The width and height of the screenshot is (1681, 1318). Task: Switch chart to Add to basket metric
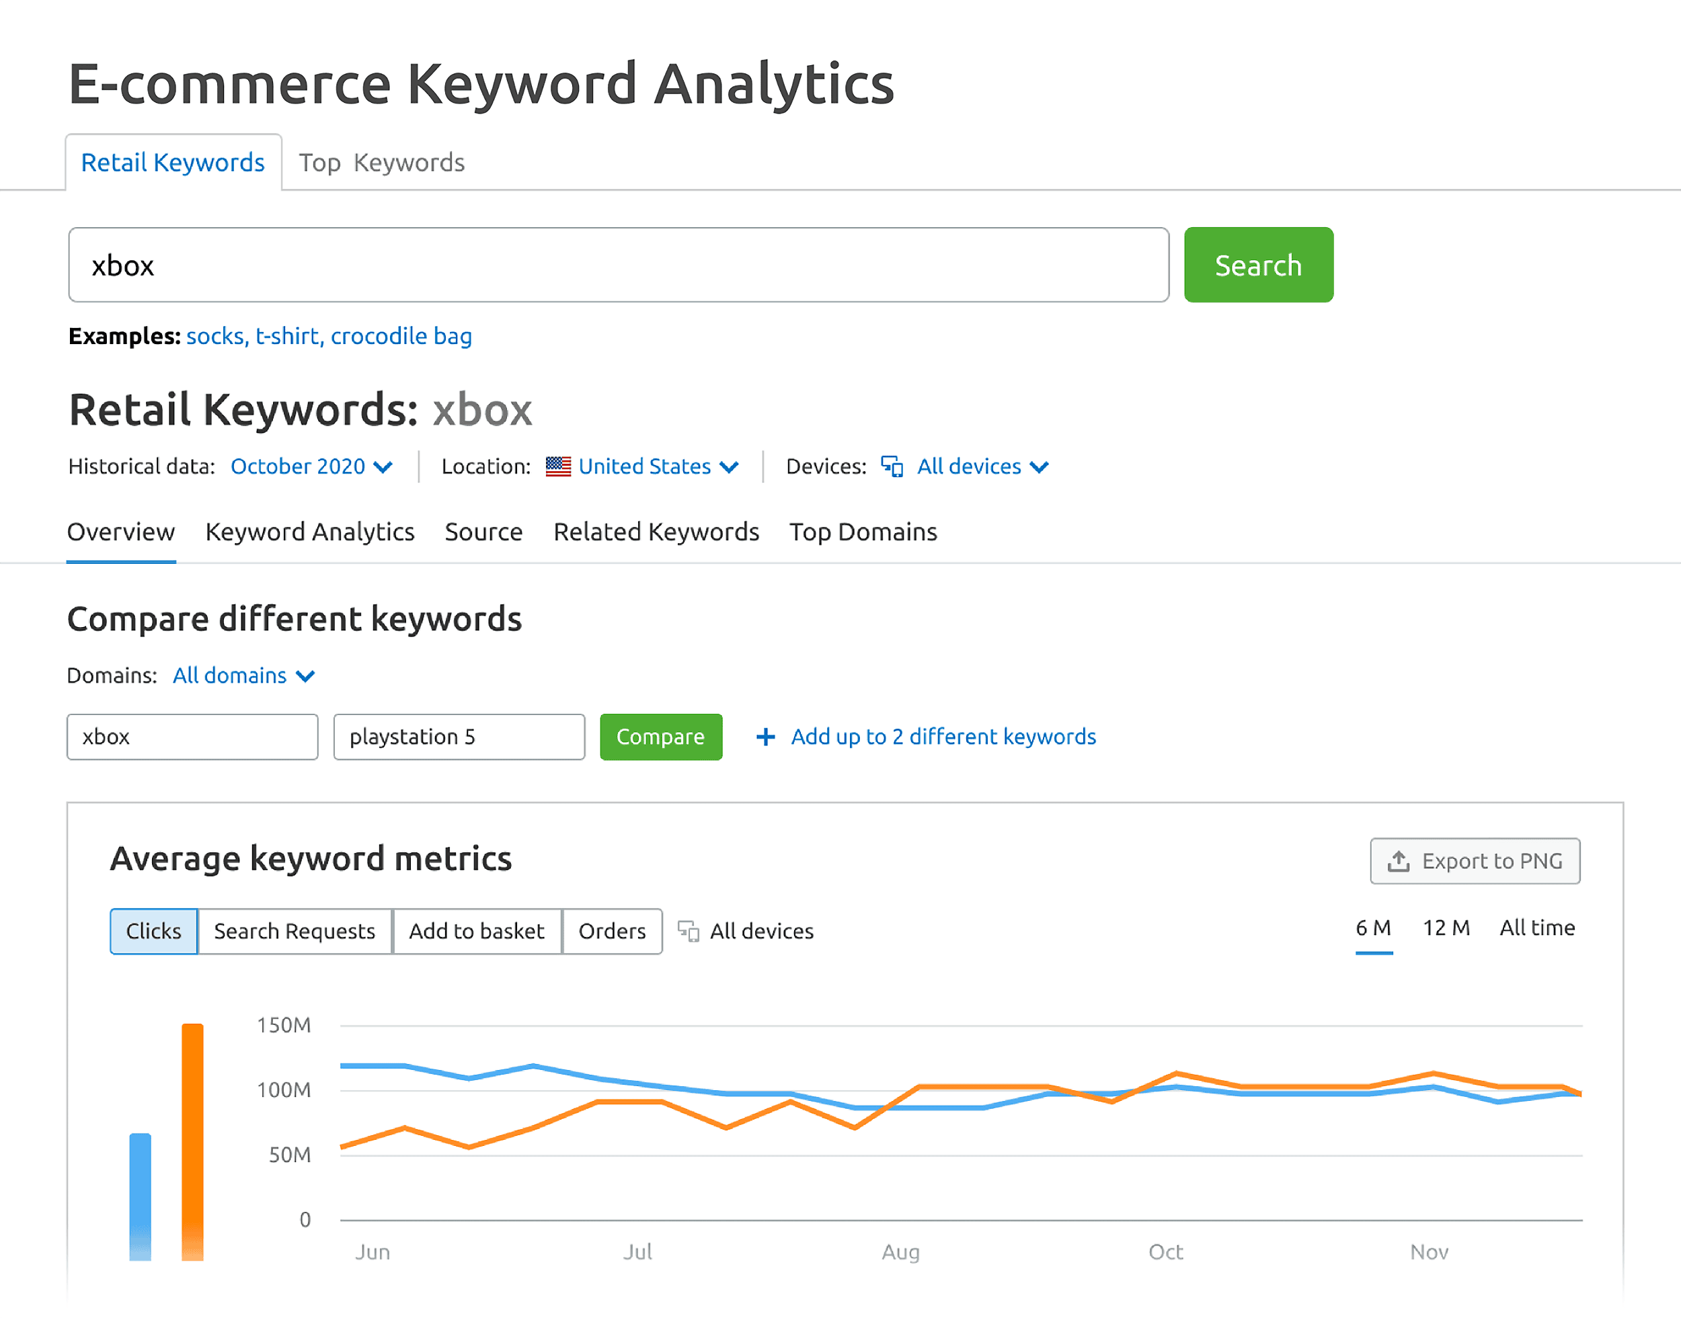[477, 932]
